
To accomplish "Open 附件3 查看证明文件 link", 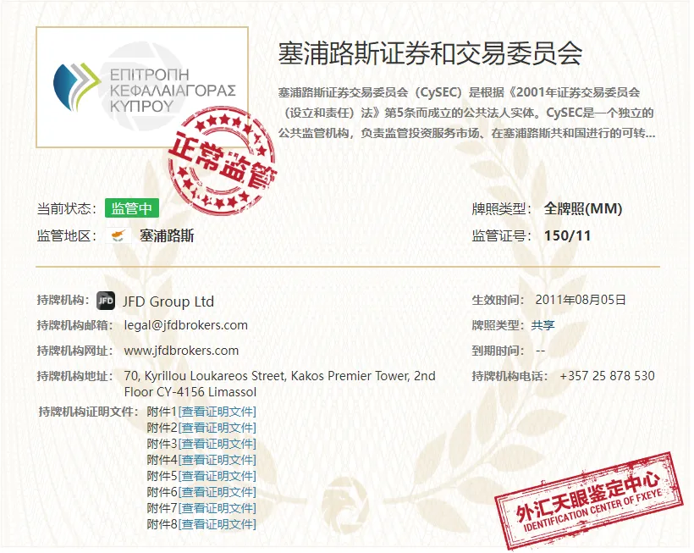I will (x=218, y=444).
